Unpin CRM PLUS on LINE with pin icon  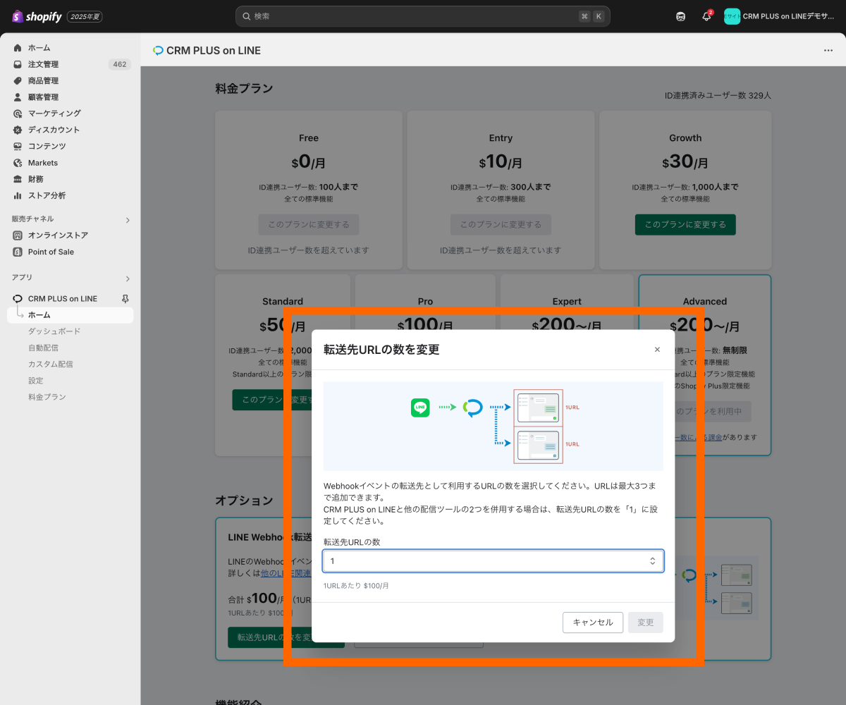point(125,299)
